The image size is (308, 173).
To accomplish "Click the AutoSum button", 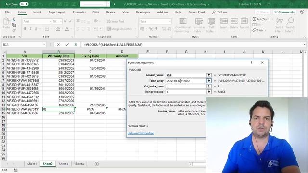I will tap(261, 19).
